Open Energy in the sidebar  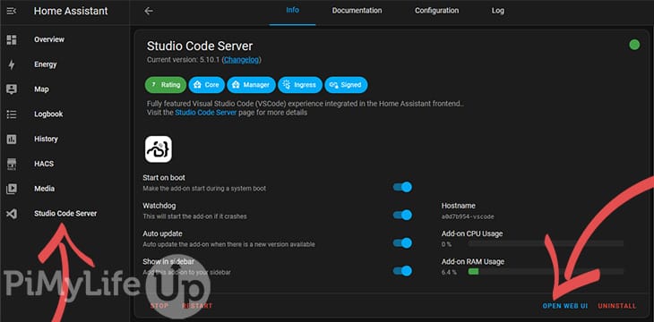(x=46, y=64)
